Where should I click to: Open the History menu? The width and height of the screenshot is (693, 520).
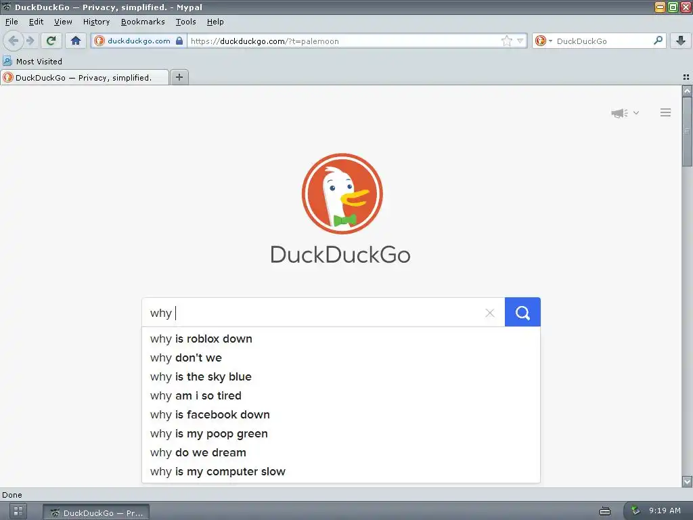96,22
